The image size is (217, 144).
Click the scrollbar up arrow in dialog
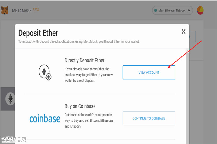click(187, 51)
